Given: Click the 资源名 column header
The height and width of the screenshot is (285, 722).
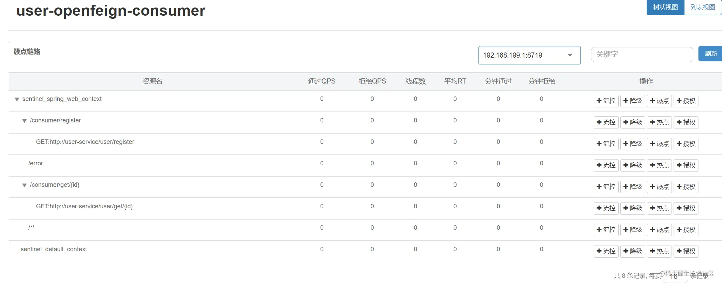Looking at the screenshot, I should tap(152, 81).
